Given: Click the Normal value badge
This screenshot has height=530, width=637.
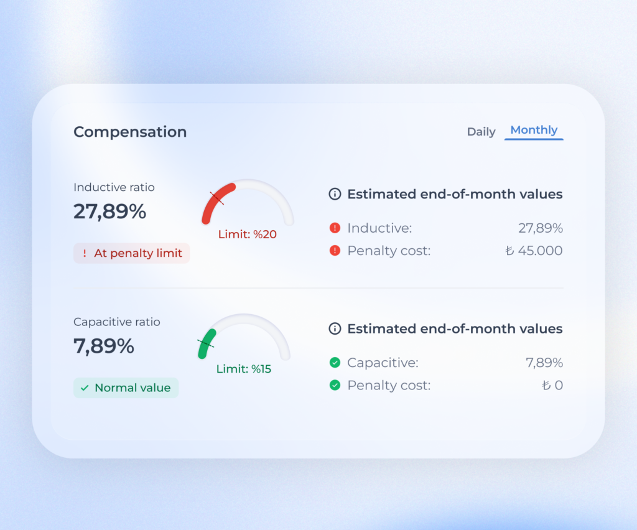Looking at the screenshot, I should click(x=126, y=388).
